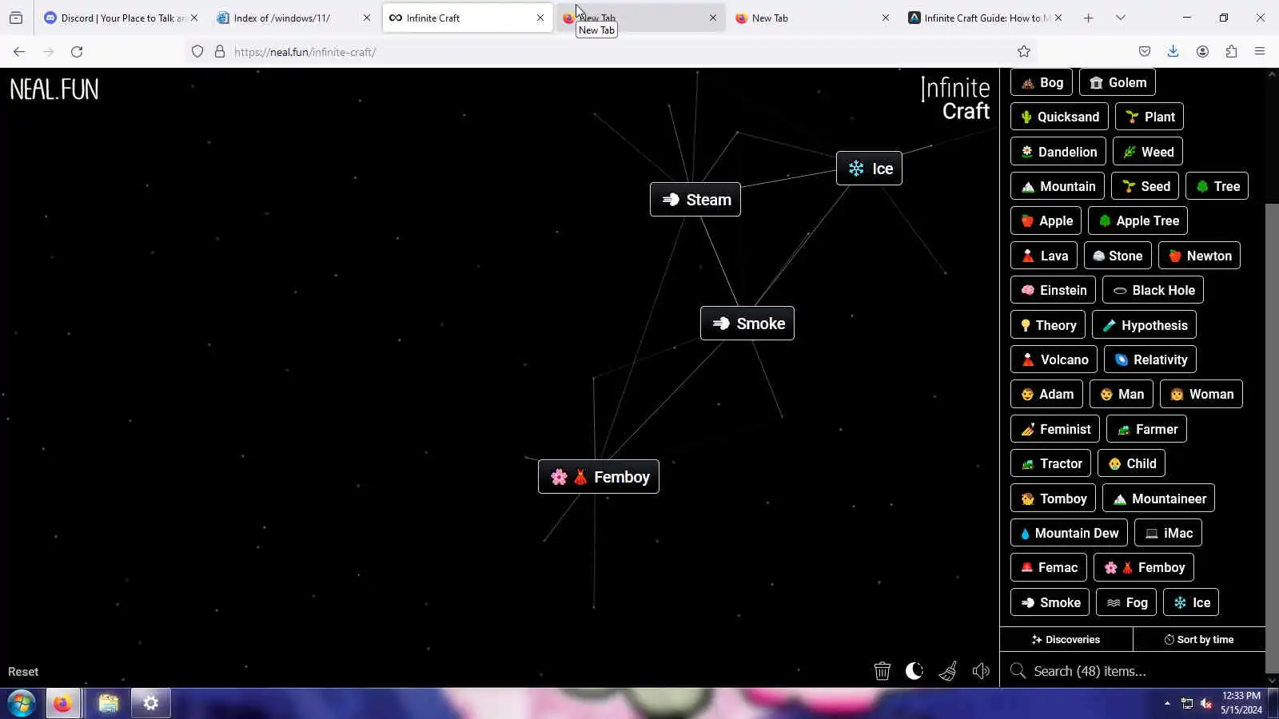Select the Femboy element on canvas
Viewport: 1279px width, 719px height.
tap(599, 477)
